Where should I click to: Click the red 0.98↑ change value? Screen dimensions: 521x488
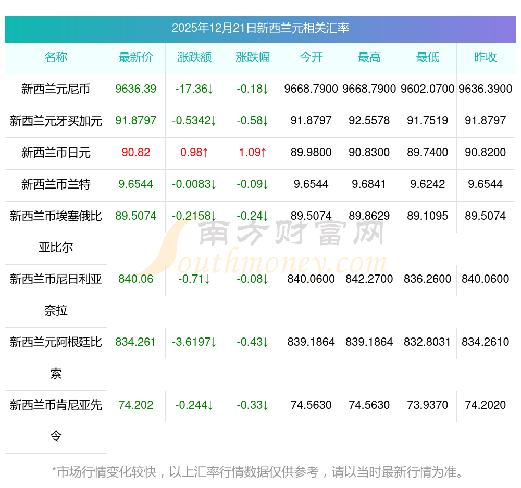pyautogui.click(x=194, y=153)
